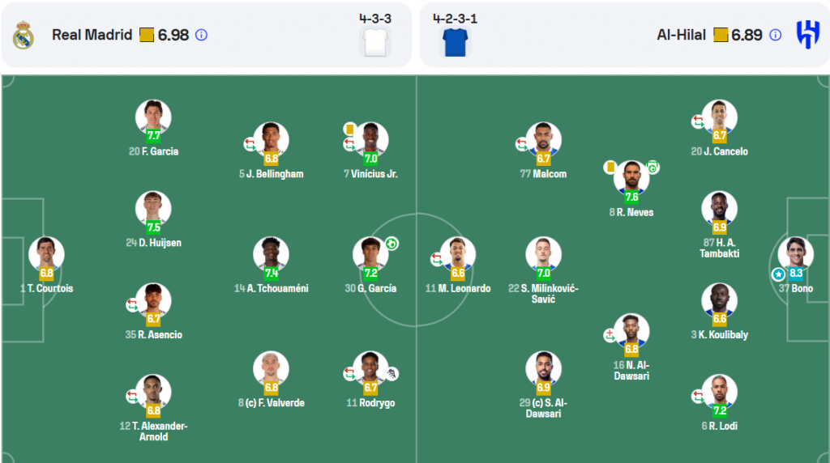The image size is (830, 463).
Task: Click the Real Madrid club crest
Action: [24, 35]
